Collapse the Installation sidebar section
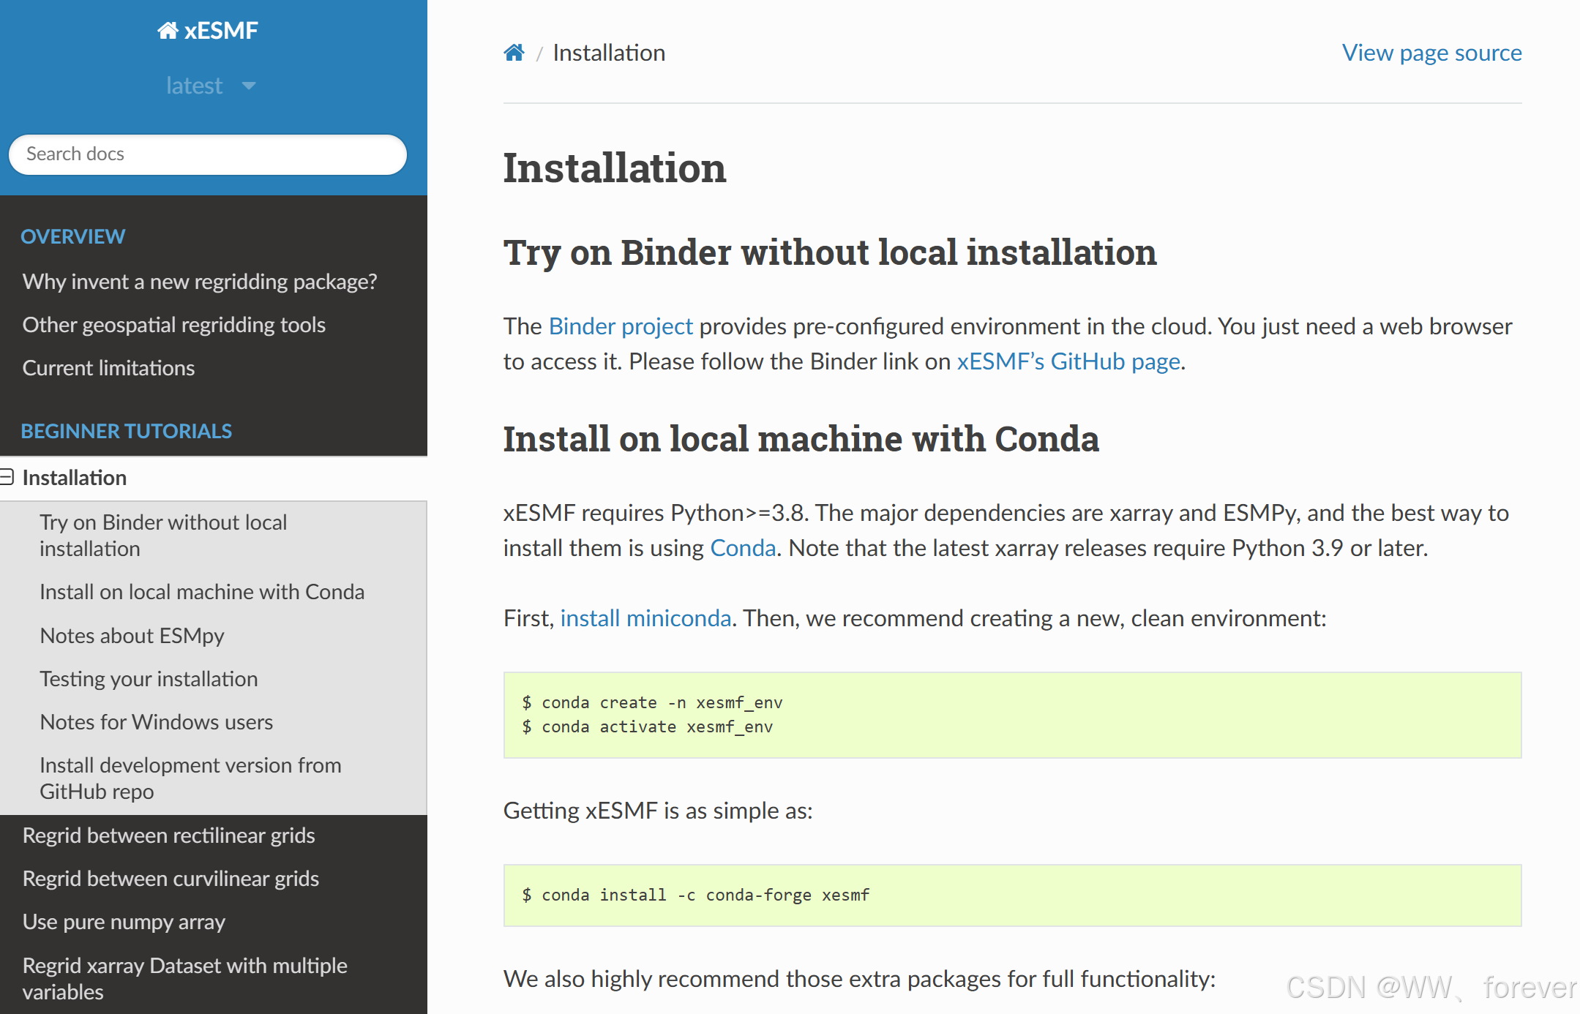The width and height of the screenshot is (1580, 1014). pyautogui.click(x=7, y=478)
